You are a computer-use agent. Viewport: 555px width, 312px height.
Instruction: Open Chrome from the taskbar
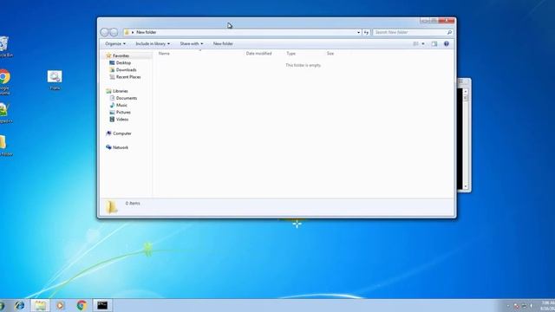pos(82,305)
